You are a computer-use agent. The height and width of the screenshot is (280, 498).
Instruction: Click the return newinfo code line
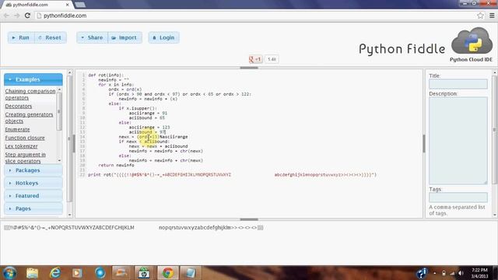(x=116, y=165)
